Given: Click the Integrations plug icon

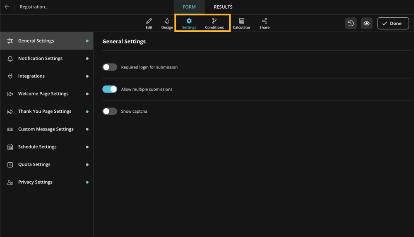Looking at the screenshot, I should tap(10, 76).
